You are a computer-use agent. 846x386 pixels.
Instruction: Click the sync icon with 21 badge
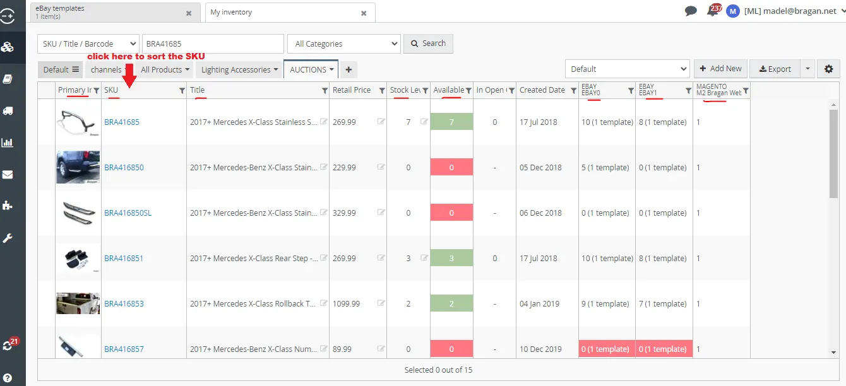[9, 344]
